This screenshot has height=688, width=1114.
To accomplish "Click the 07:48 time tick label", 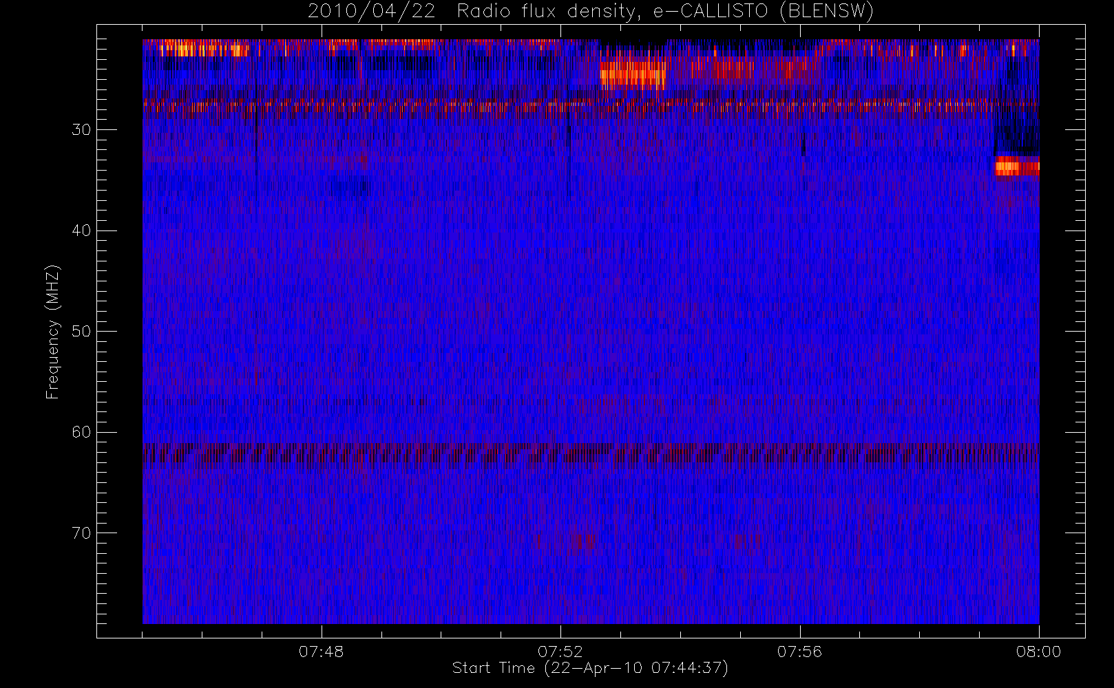I will (321, 652).
